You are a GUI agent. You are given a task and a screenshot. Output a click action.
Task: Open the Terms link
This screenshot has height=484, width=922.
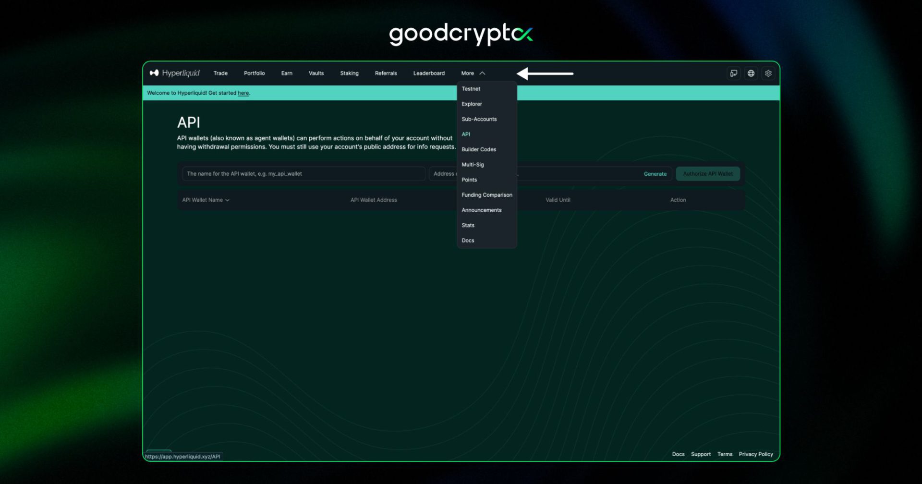point(725,454)
